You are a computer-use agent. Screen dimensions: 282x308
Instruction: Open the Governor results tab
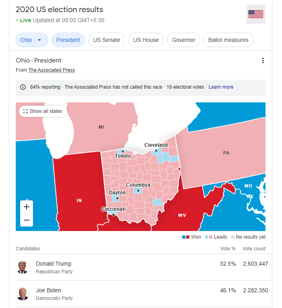coord(183,40)
